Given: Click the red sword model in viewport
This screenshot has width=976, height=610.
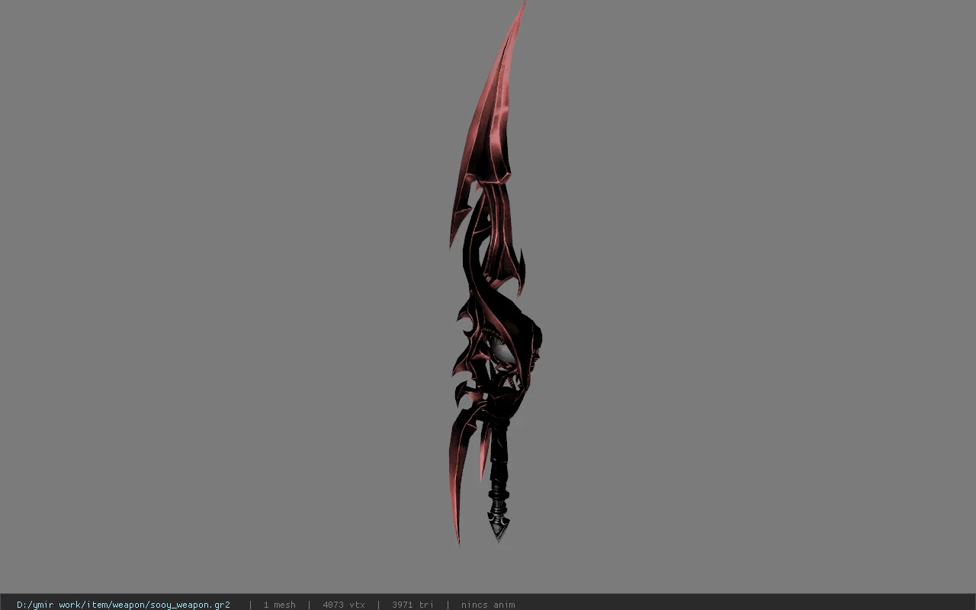Looking at the screenshot, I should [494, 274].
